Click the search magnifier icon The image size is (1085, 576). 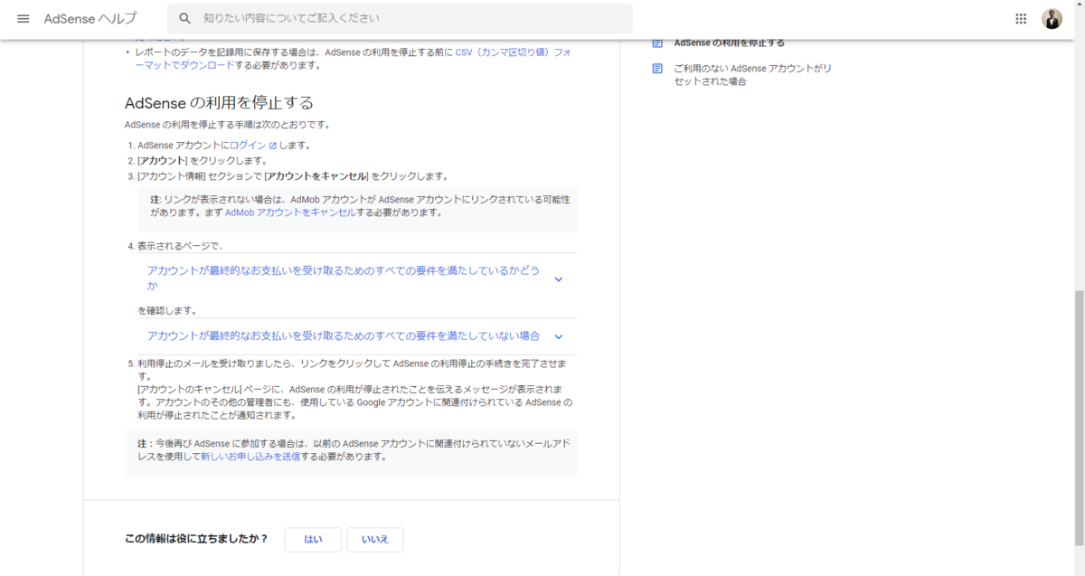pos(185,18)
